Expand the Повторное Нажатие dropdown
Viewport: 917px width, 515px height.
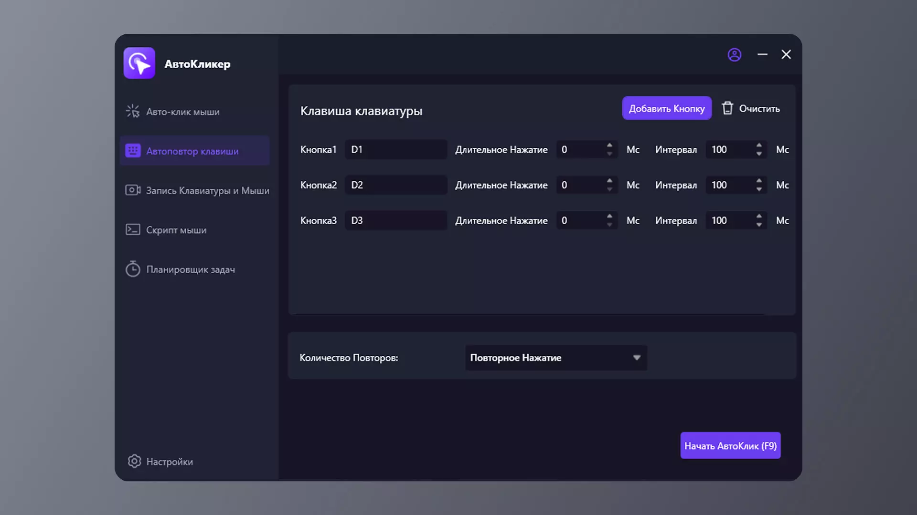pyautogui.click(x=556, y=358)
